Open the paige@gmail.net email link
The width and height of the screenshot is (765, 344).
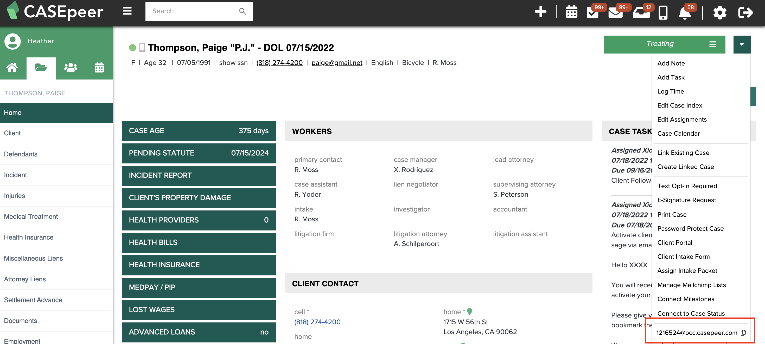point(337,63)
